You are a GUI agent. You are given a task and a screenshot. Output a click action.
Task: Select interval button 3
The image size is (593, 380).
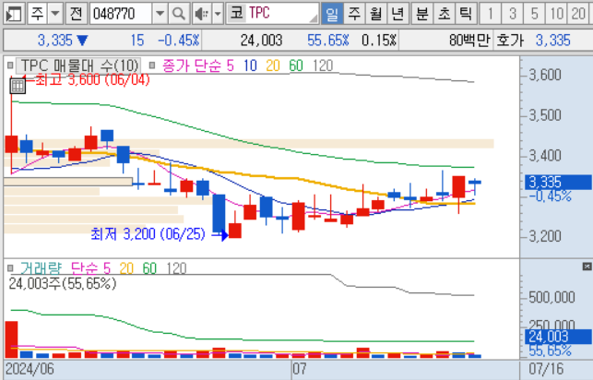(513, 14)
